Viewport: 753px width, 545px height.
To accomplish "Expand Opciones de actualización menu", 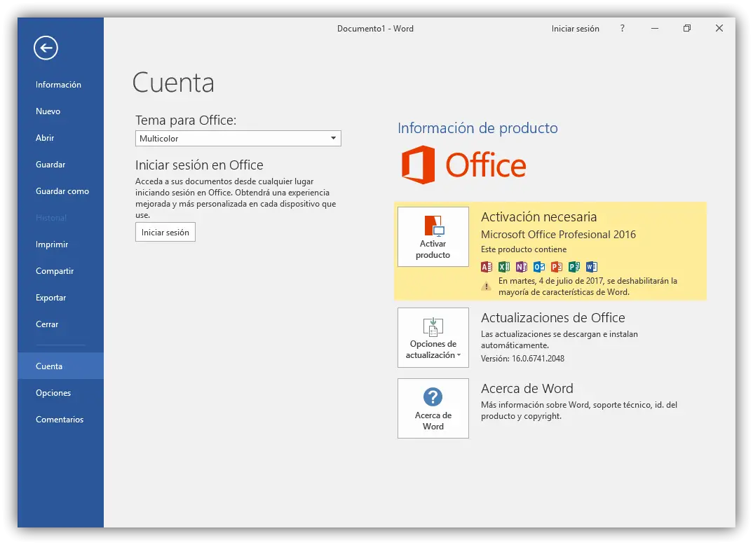I will (433, 338).
